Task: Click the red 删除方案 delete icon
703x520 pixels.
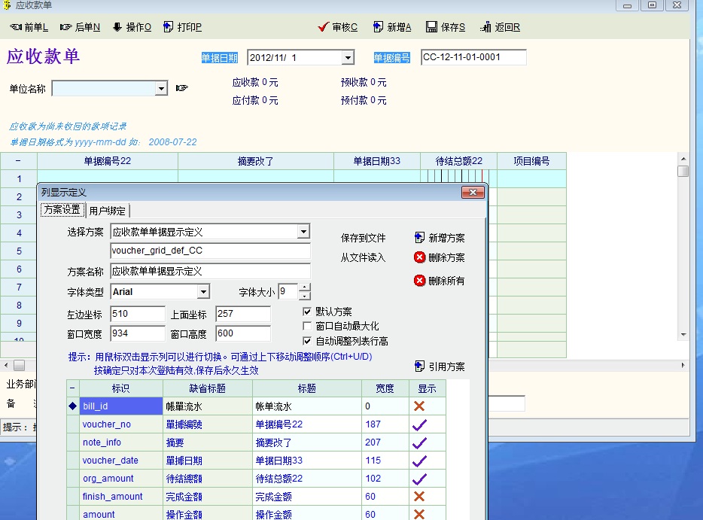Action: 420,257
